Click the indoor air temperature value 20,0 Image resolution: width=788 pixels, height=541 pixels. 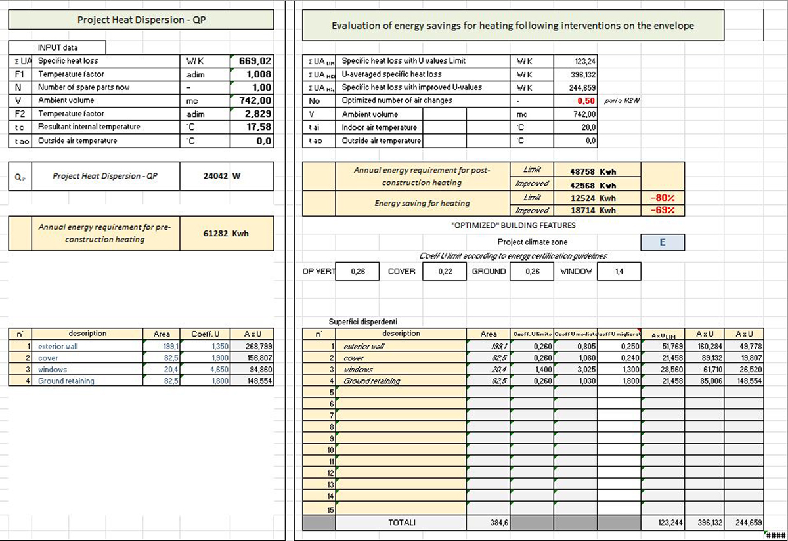tap(576, 127)
